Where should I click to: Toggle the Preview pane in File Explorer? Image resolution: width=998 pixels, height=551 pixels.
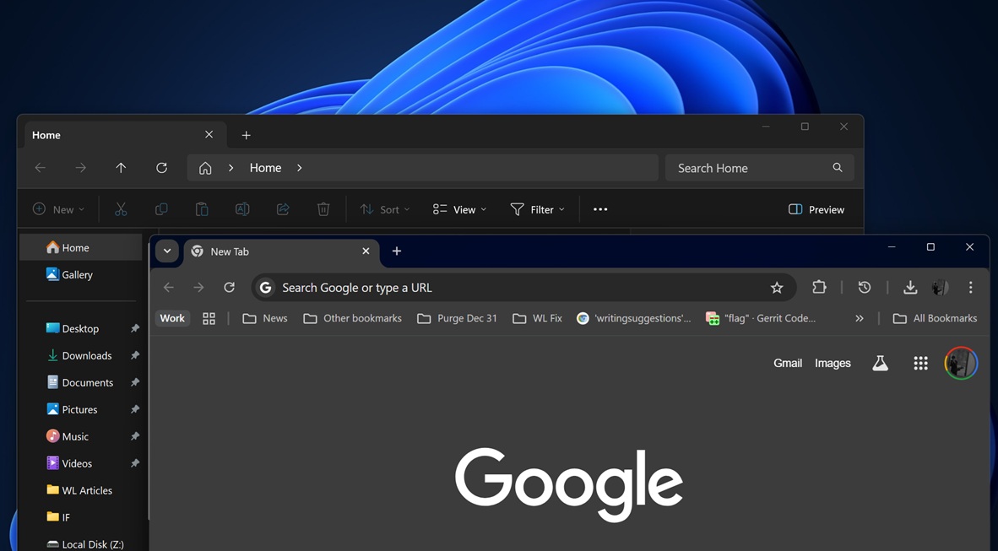pos(816,209)
